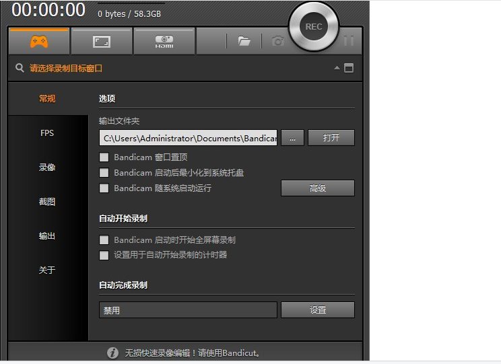This screenshot has width=501, height=364.
Task: Click the window mode square icon
Action: point(349,68)
